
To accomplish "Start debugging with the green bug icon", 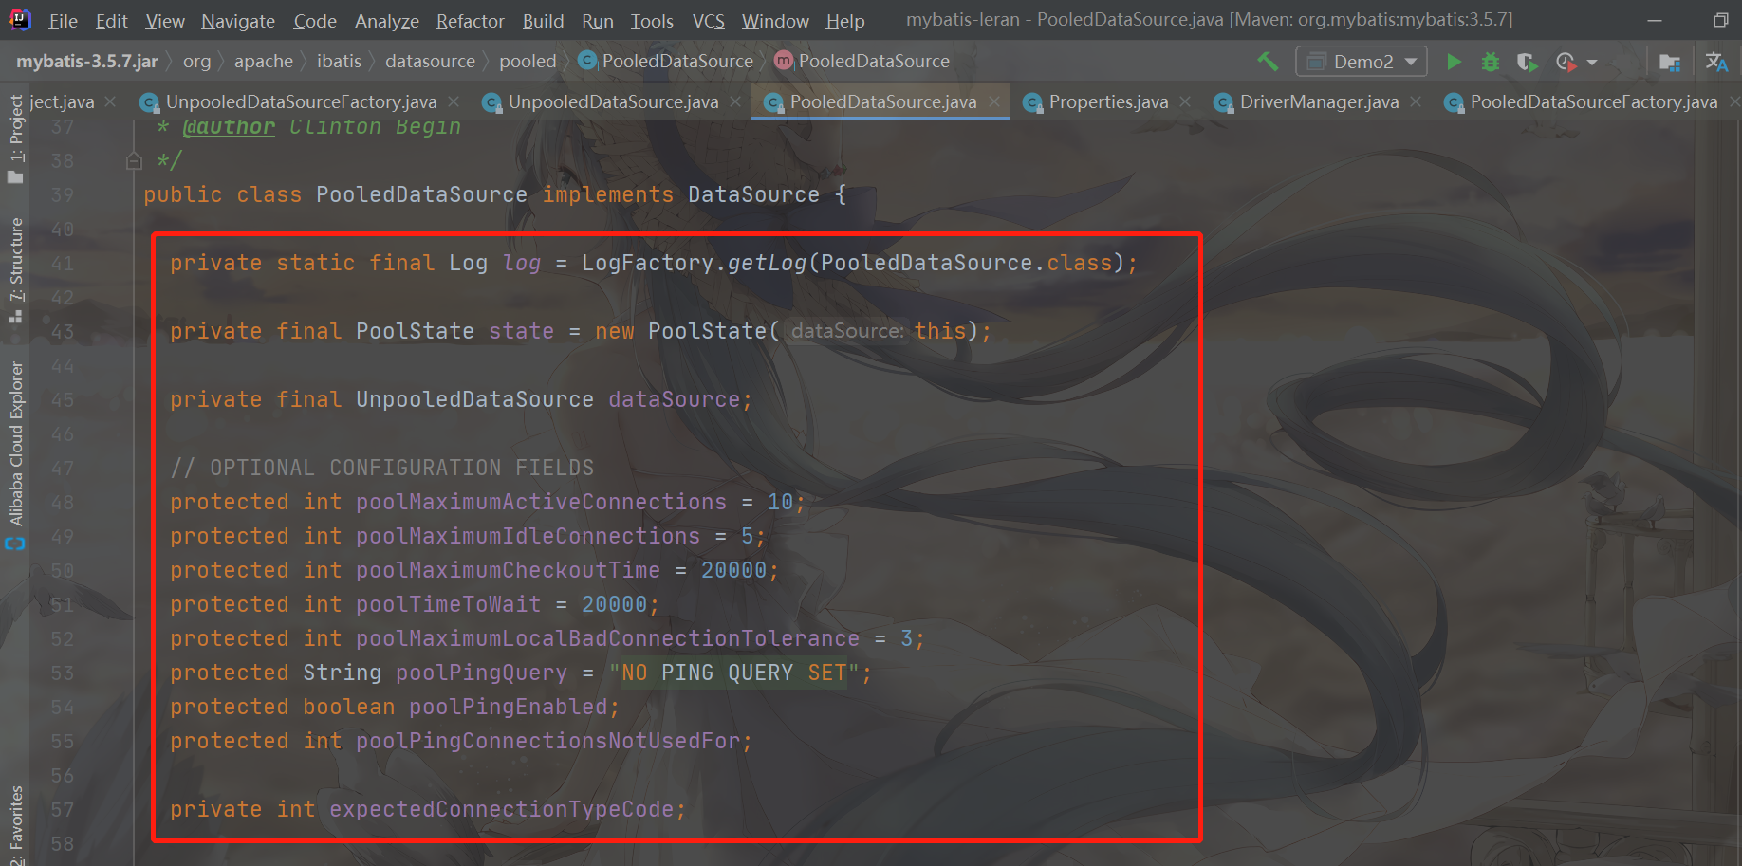I will (1490, 62).
